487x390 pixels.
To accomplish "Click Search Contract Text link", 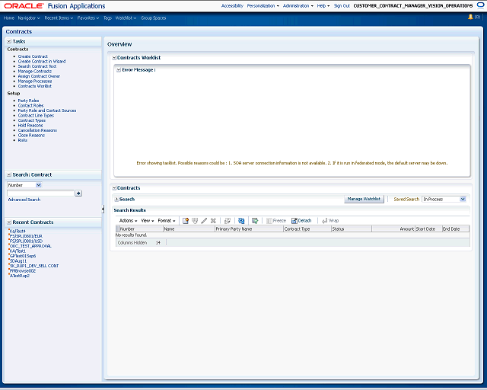I will click(37, 66).
